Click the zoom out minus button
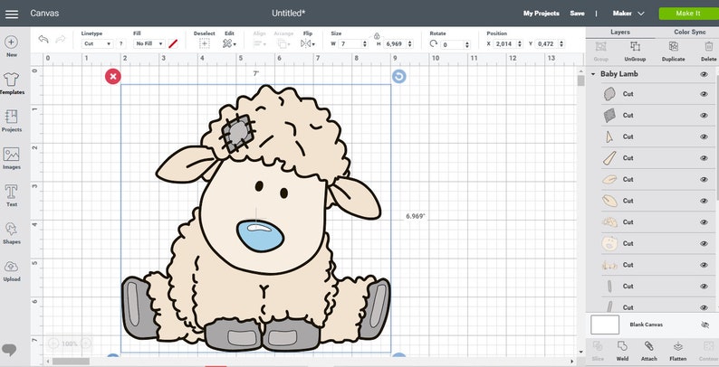 click(53, 343)
